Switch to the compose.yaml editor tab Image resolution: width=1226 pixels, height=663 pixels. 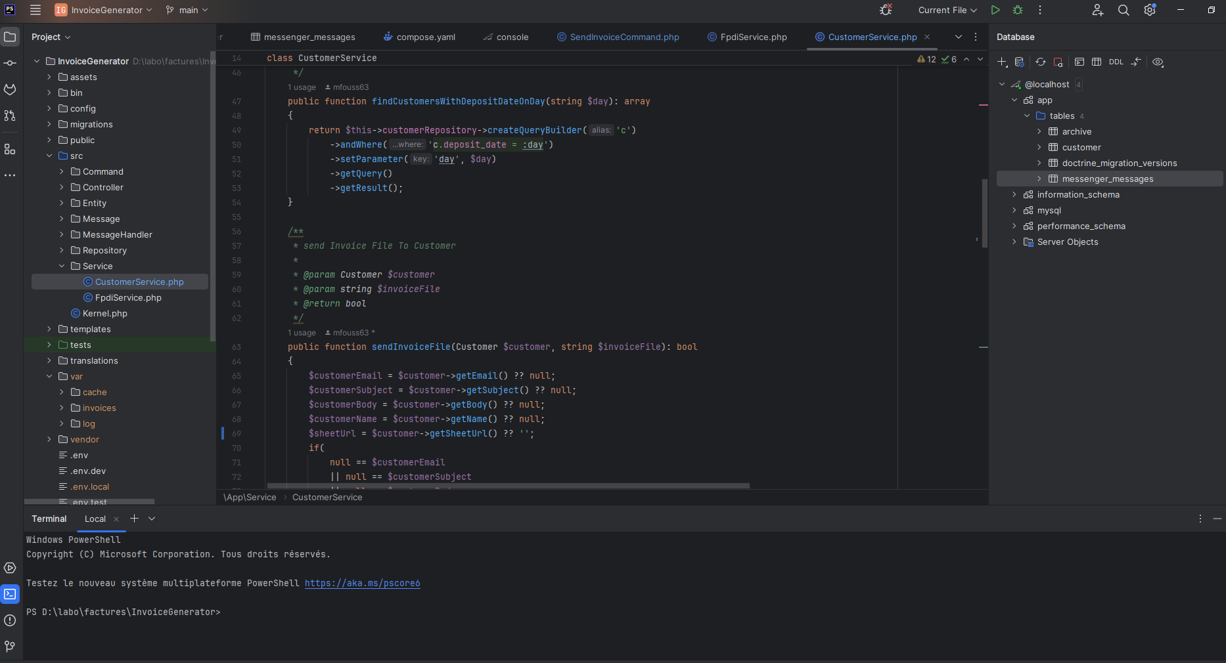pos(425,37)
